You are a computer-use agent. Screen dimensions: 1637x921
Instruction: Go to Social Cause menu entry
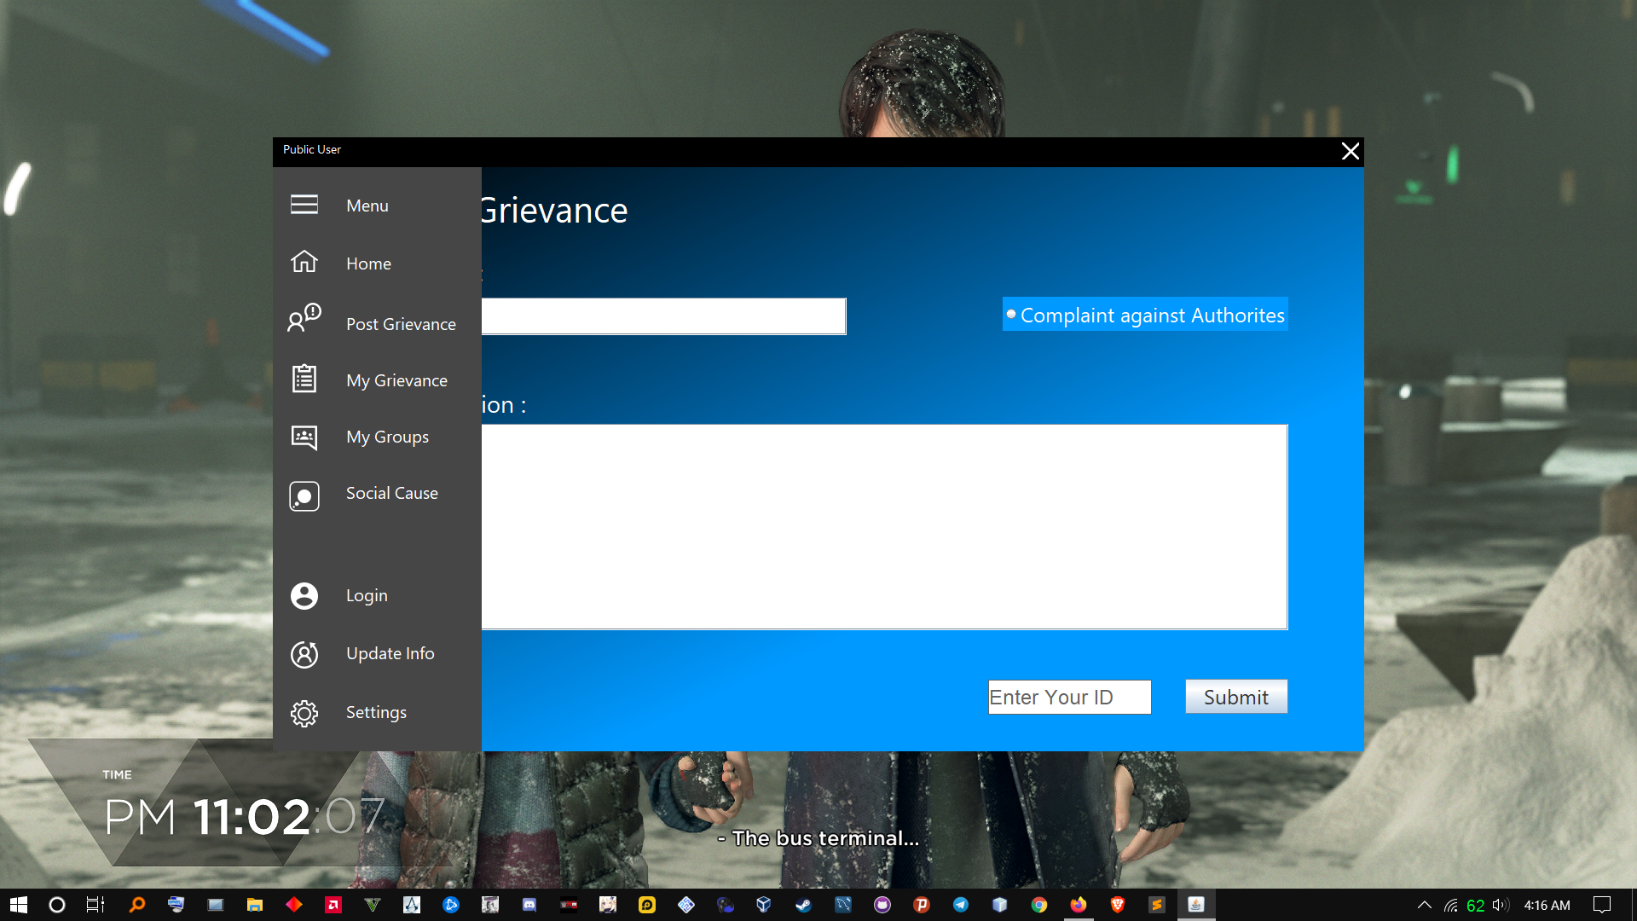(391, 493)
